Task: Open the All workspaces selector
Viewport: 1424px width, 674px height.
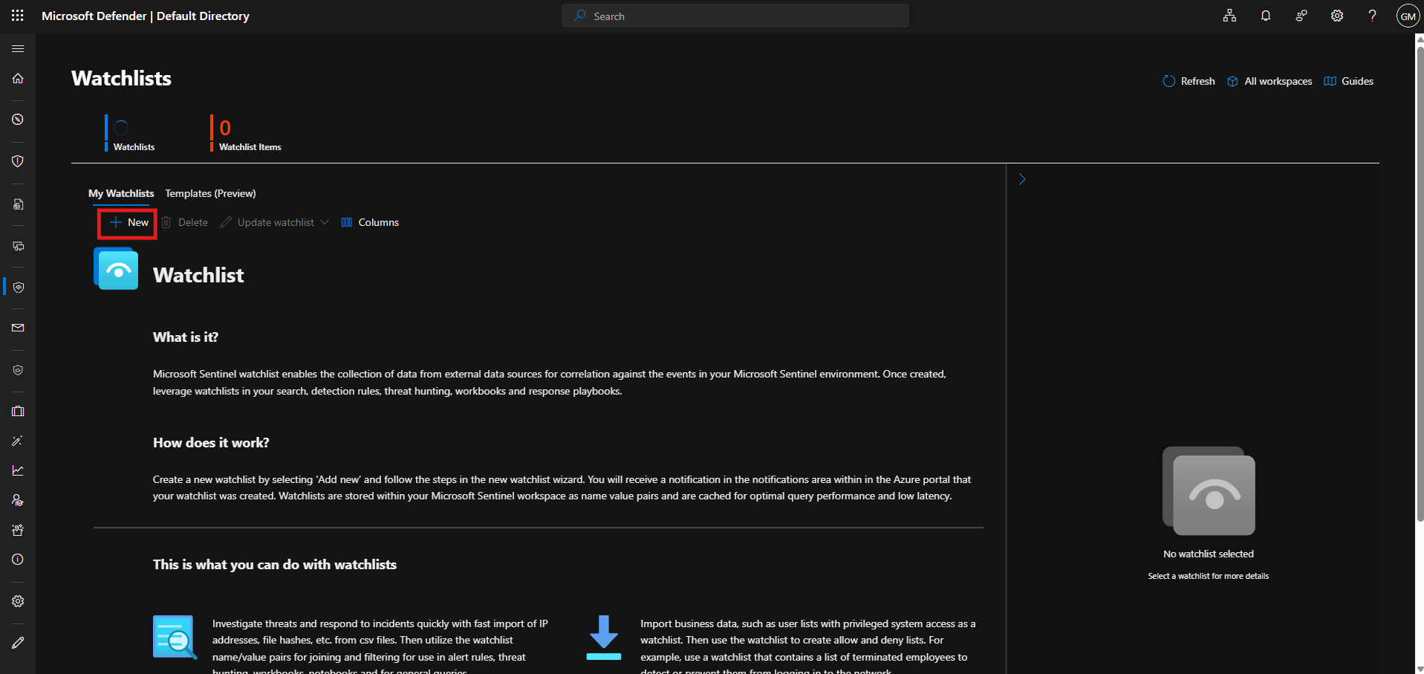Action: [x=1269, y=81]
